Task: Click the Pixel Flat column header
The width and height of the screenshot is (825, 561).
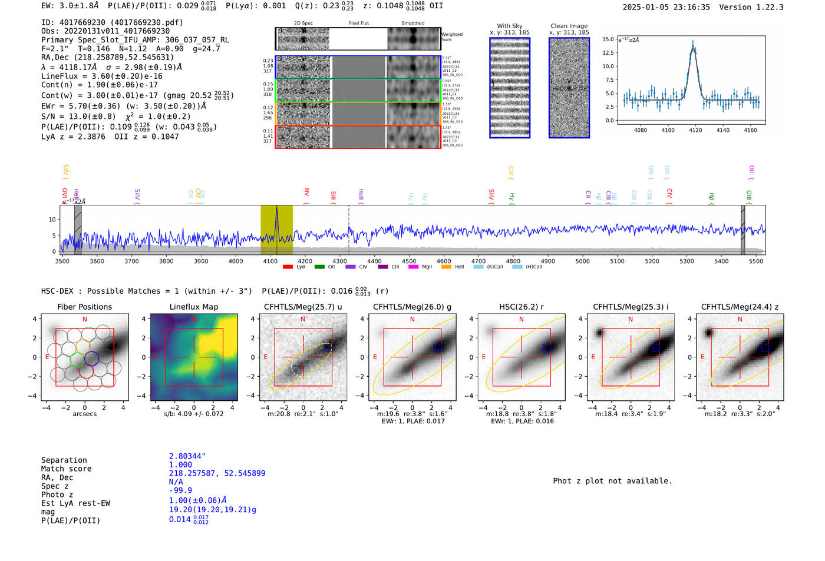Action: pyautogui.click(x=358, y=24)
